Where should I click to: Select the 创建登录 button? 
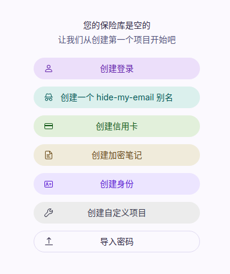click(x=117, y=68)
